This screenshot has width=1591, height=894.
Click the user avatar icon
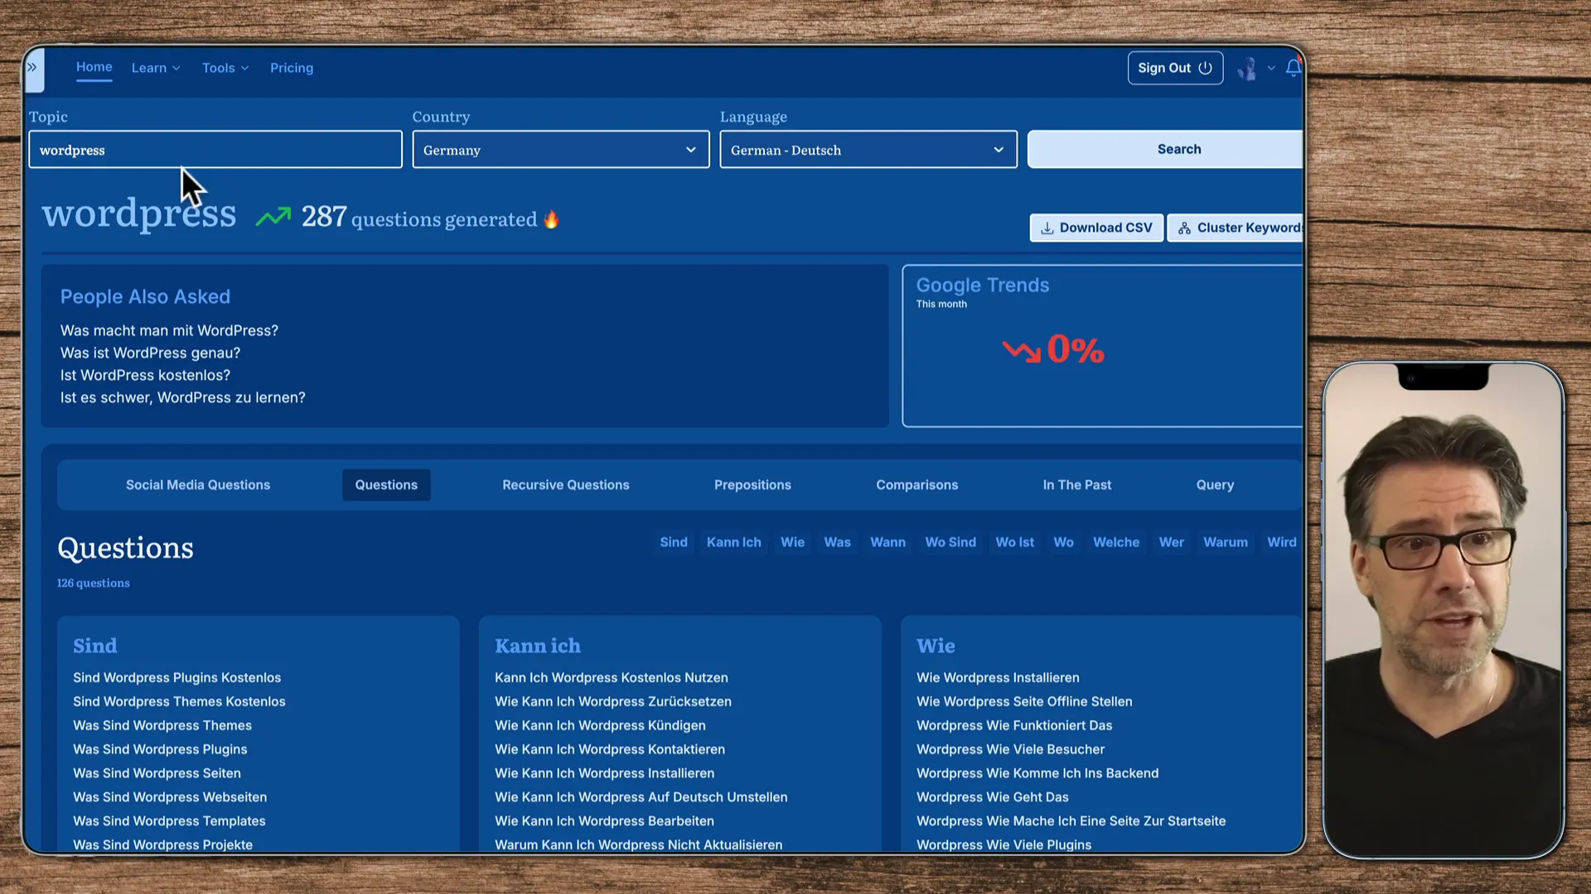[x=1247, y=68]
